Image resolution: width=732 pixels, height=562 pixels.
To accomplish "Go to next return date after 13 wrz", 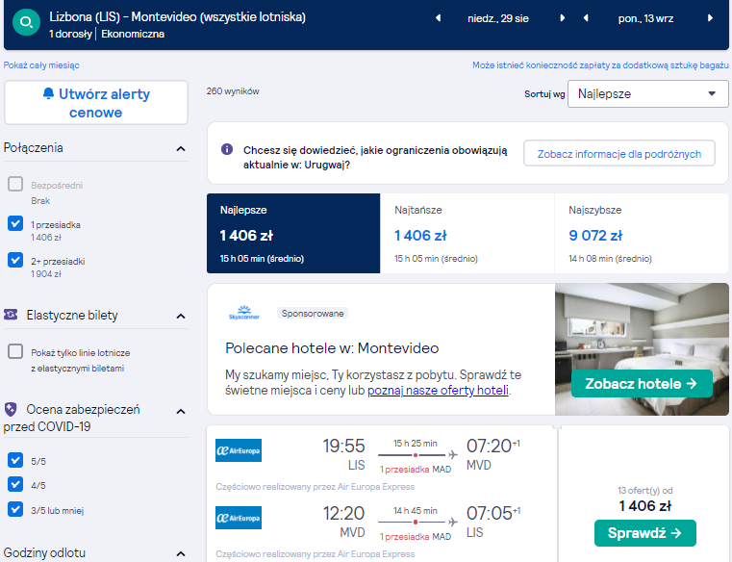I will point(710,18).
